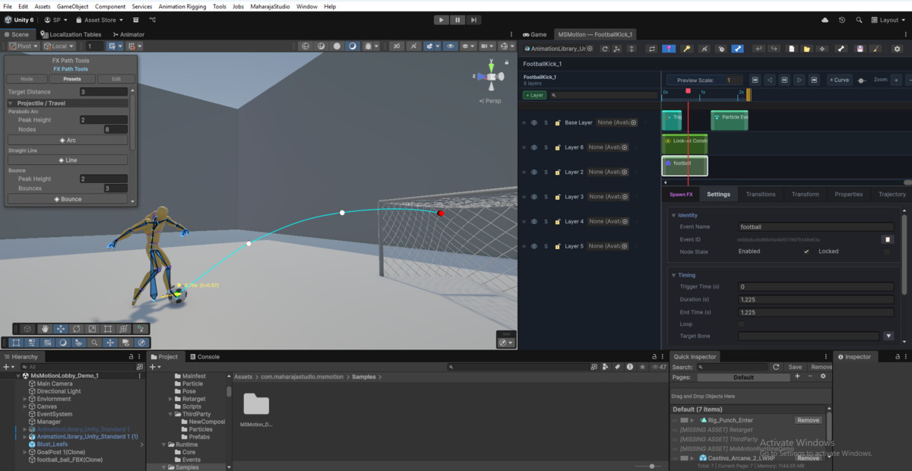The width and height of the screenshot is (912, 471).
Task: Open the MSMotion settings gear icon
Action: click(x=897, y=49)
